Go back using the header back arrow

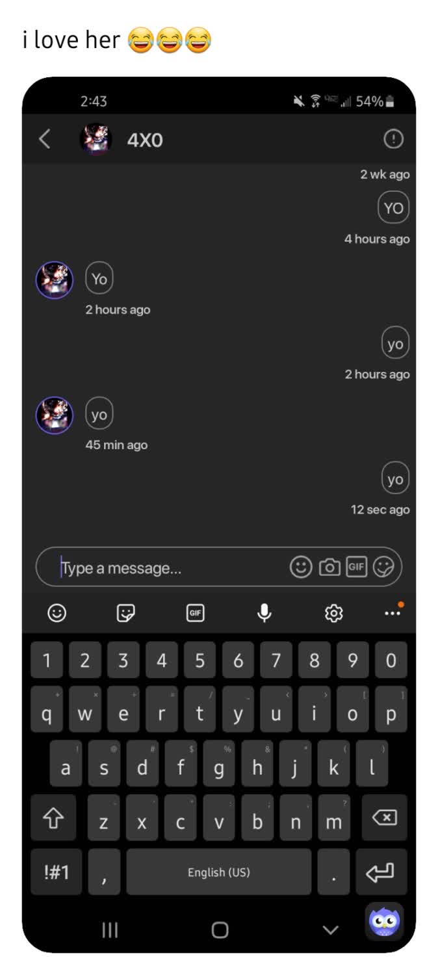click(x=44, y=139)
